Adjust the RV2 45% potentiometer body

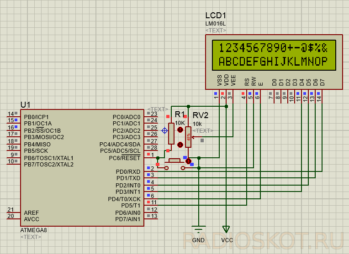pos(188,137)
